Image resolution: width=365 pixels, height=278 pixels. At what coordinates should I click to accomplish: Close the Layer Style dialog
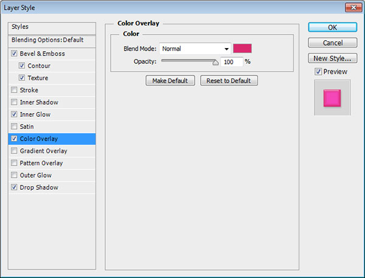(x=353, y=7)
